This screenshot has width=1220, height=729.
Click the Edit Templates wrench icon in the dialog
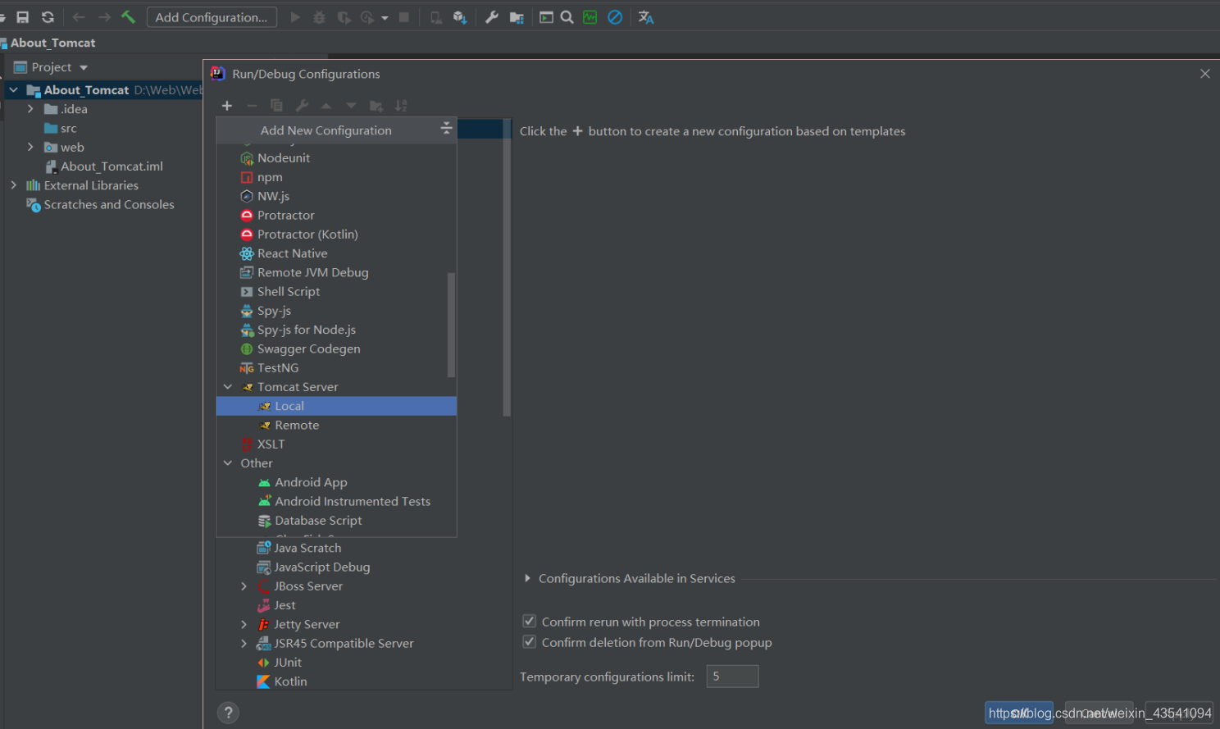(302, 106)
